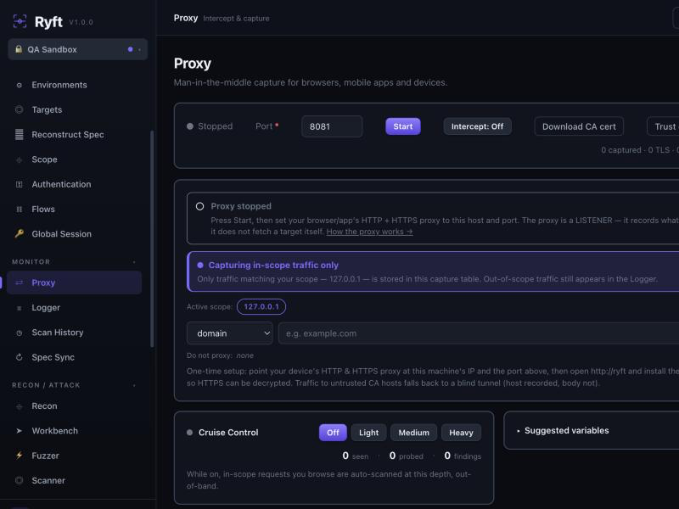Click the Workbench arrow icon
679x509 pixels.
click(x=19, y=431)
